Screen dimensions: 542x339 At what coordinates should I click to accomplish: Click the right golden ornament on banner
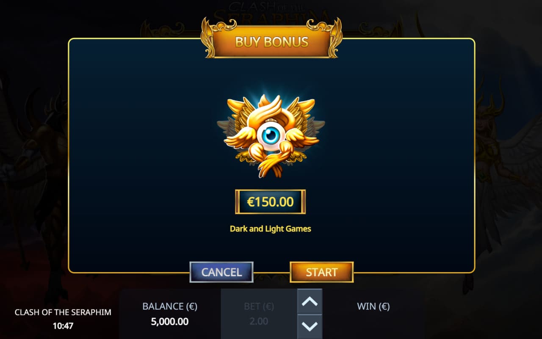point(331,37)
